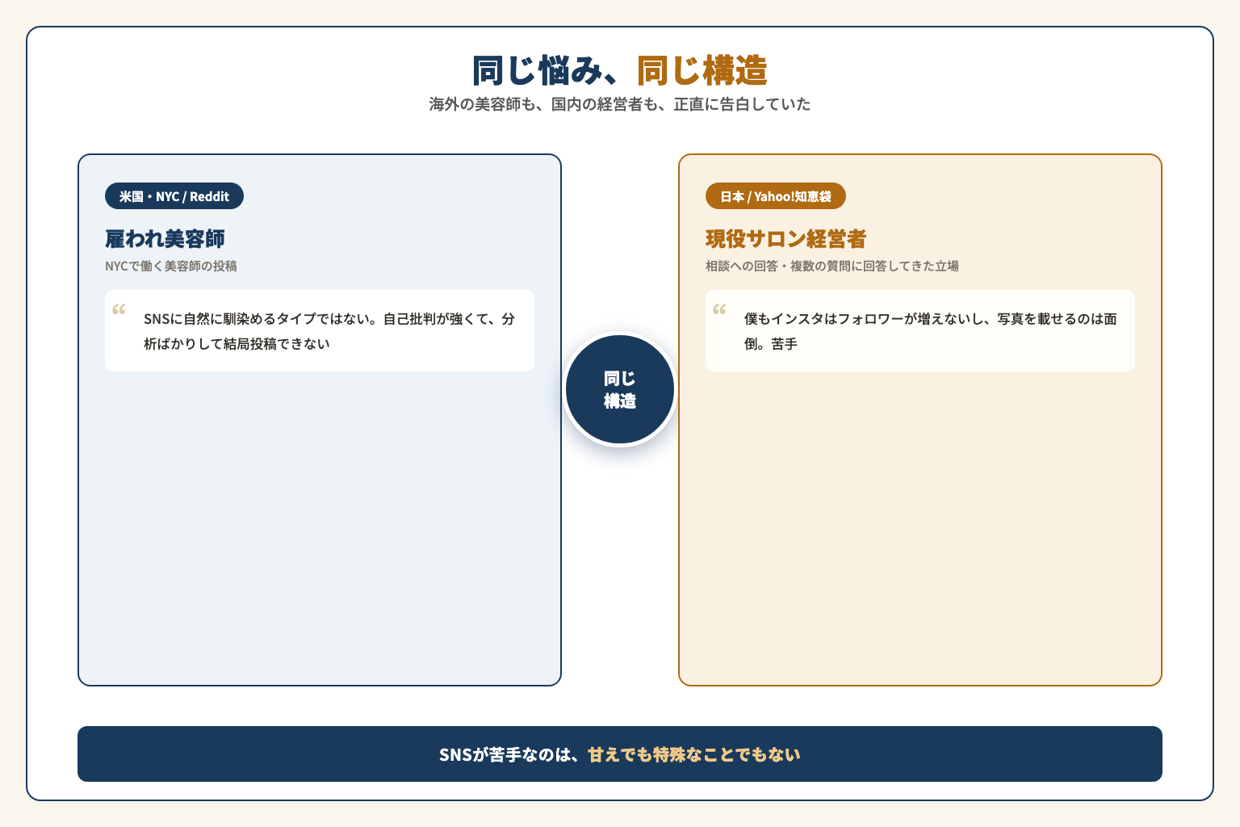
Task: Click the caption 相談への回答・複数の質問に回答してきた立場
Action: pos(832,266)
